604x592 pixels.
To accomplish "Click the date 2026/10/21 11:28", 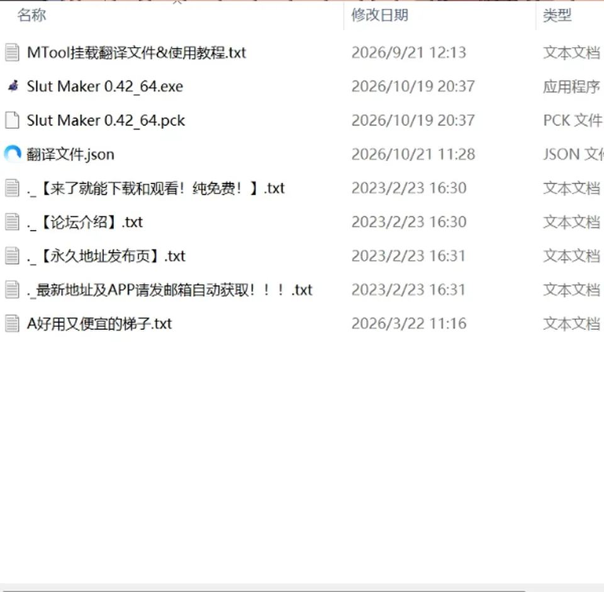I will pos(413,154).
